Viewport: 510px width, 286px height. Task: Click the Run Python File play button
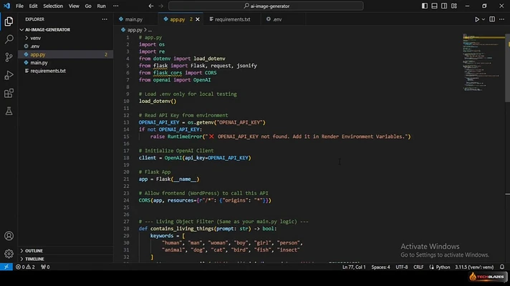(476, 19)
